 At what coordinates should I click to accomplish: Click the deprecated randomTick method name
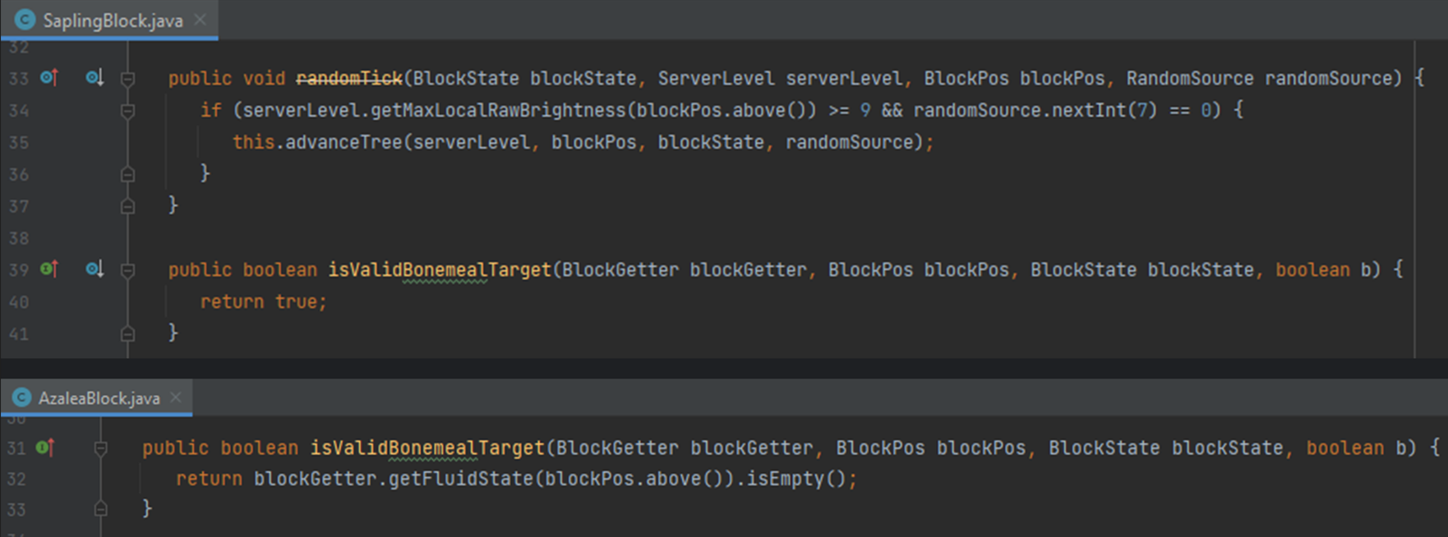[348, 78]
